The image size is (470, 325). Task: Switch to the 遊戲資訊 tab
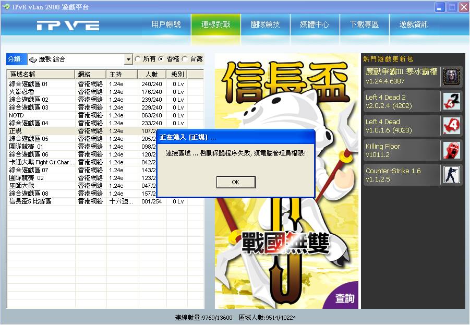414,25
